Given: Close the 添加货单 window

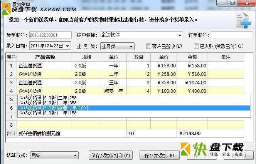Looking at the screenshot, I should pos(247,3).
